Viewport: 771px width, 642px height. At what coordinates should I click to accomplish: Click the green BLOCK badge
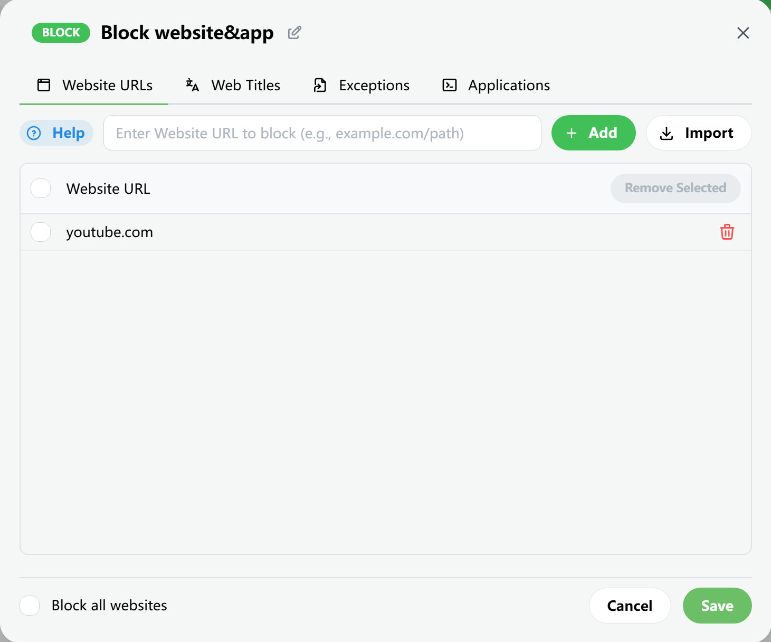coord(61,33)
